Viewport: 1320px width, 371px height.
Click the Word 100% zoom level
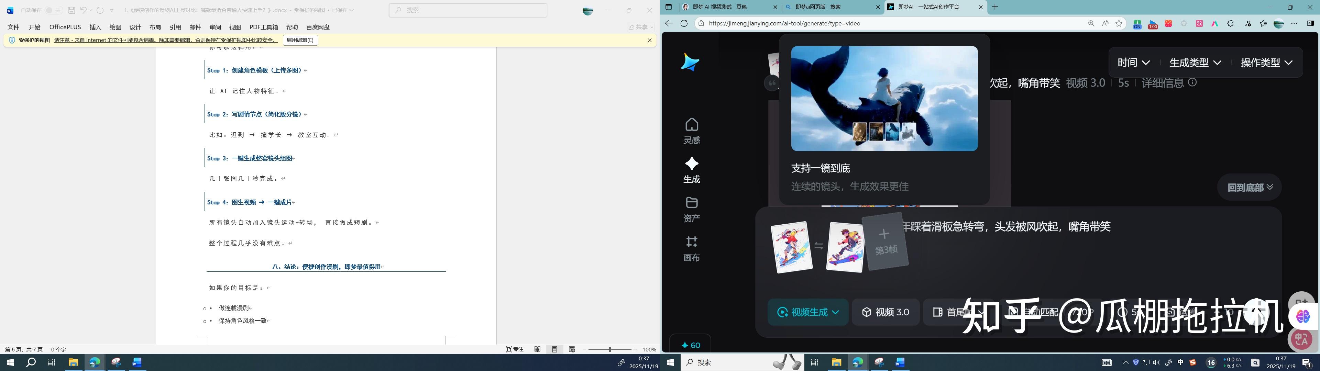click(x=649, y=349)
